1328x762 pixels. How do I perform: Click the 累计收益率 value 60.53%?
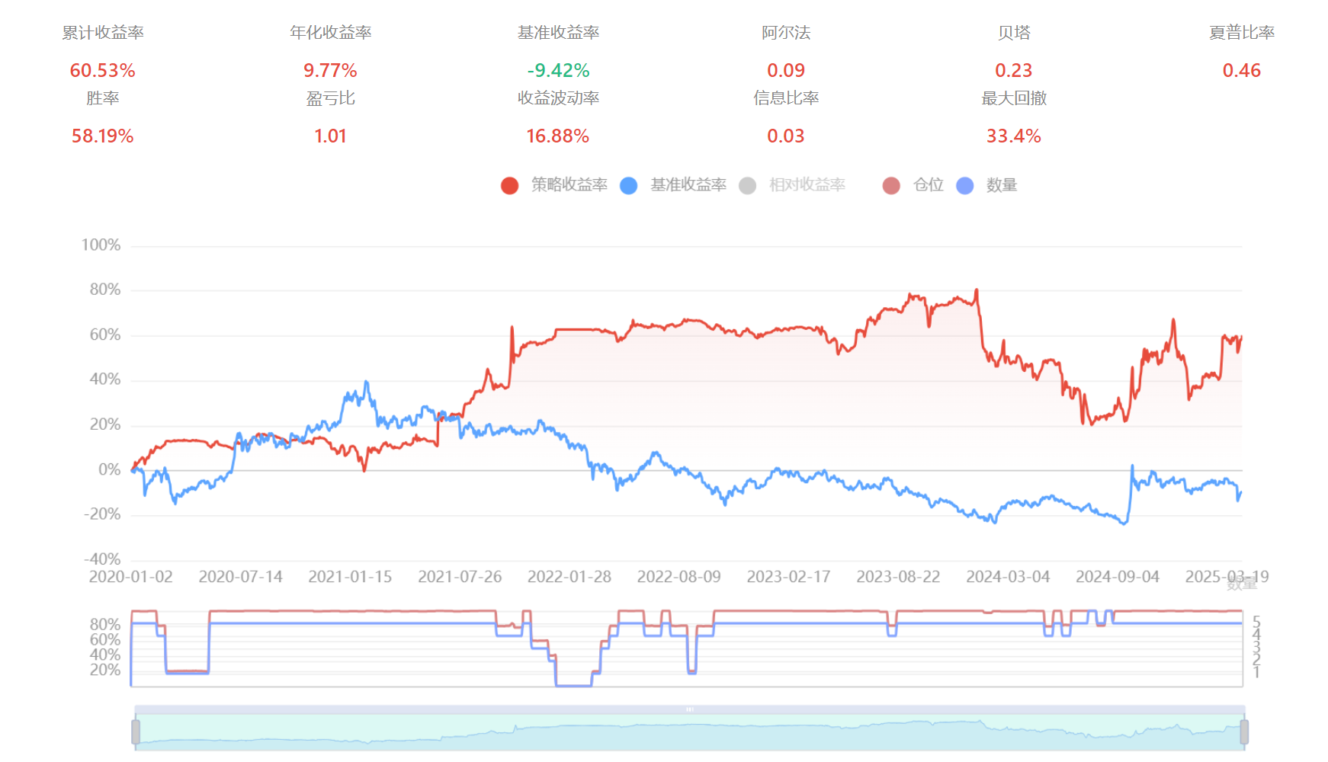(x=102, y=71)
